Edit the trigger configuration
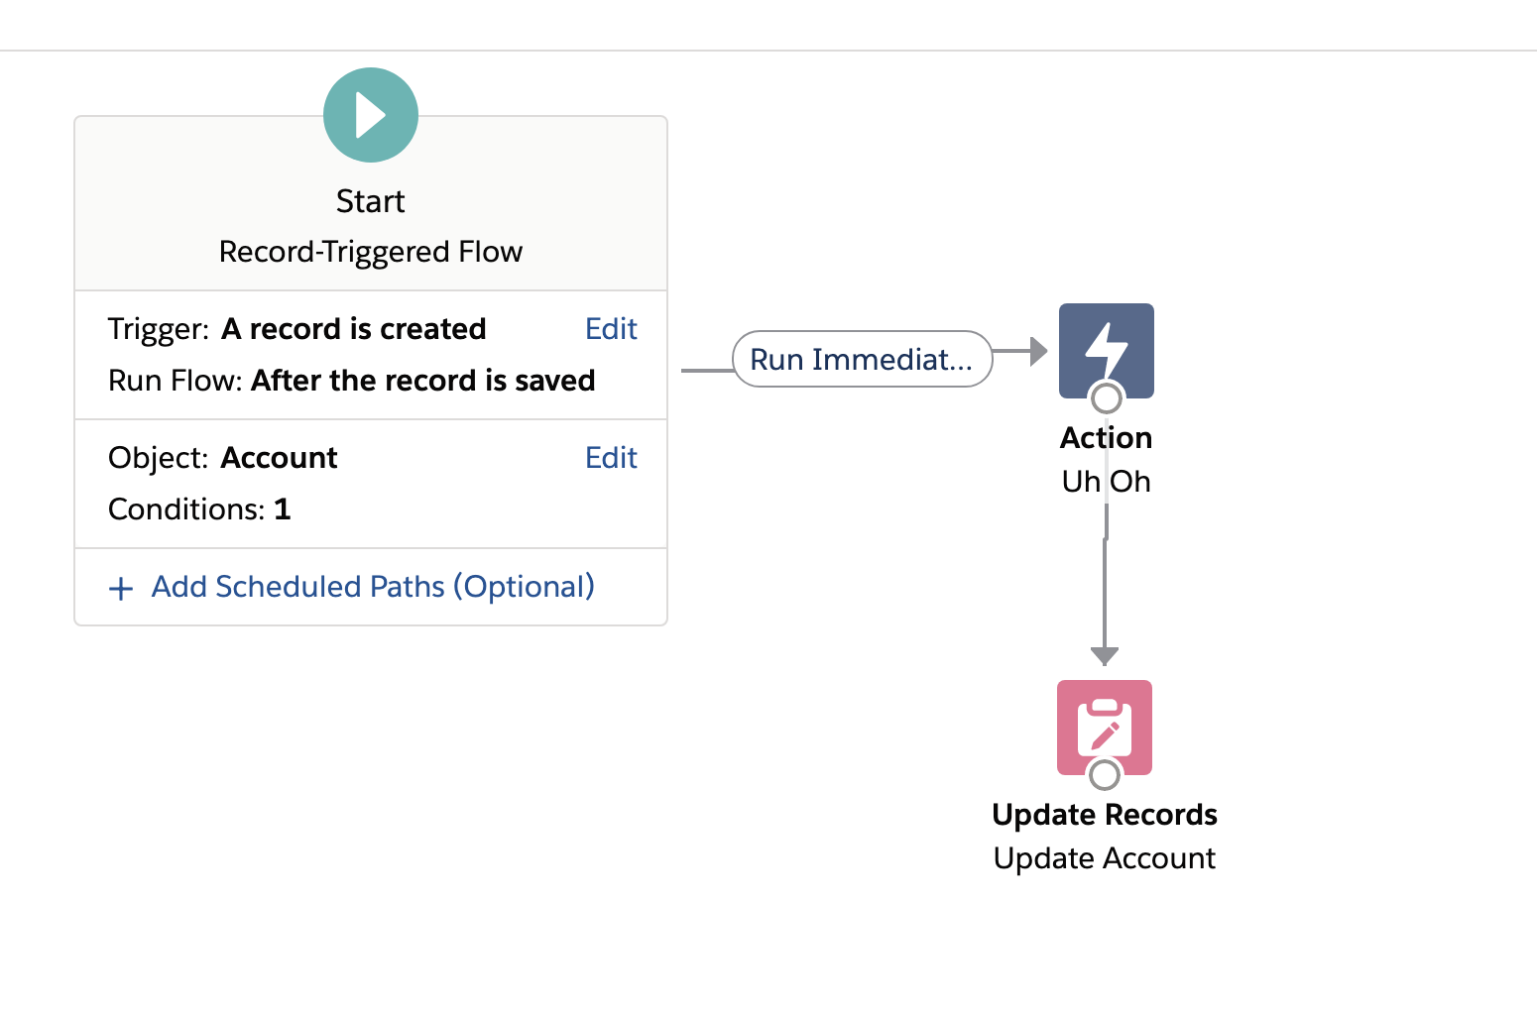Screen dimensions: 1537x1017 coord(611,329)
